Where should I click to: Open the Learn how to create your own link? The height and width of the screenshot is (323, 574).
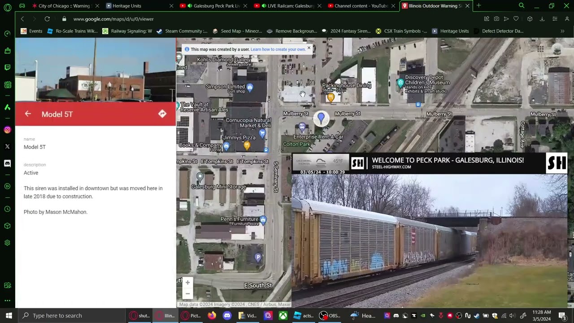pyautogui.click(x=278, y=49)
